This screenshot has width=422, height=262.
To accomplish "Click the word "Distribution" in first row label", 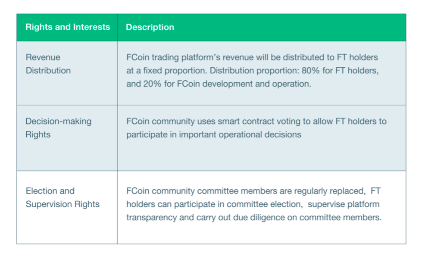I will (x=48, y=71).
